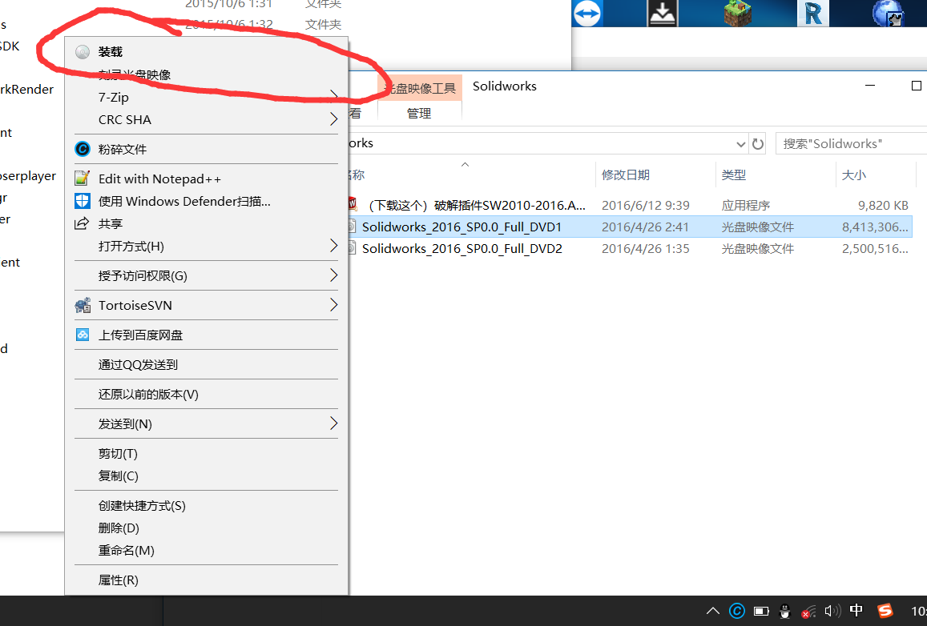Viewport: 927px width, 626px height.
Task: Launch the Revit R desktop icon
Action: click(813, 13)
